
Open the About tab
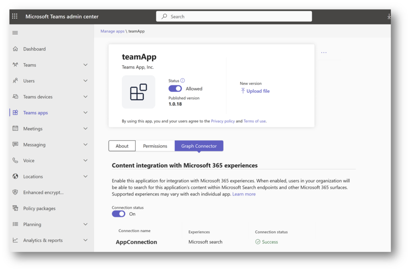122,146
